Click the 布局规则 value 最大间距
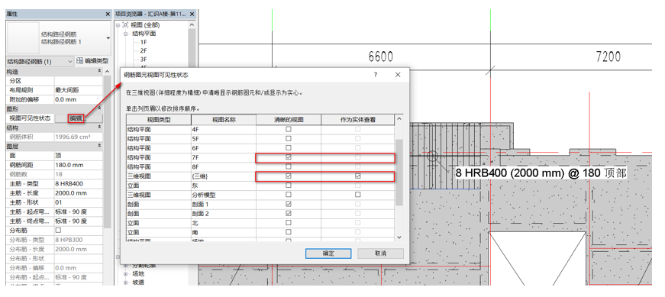This screenshot has width=665, height=297. click(x=79, y=90)
